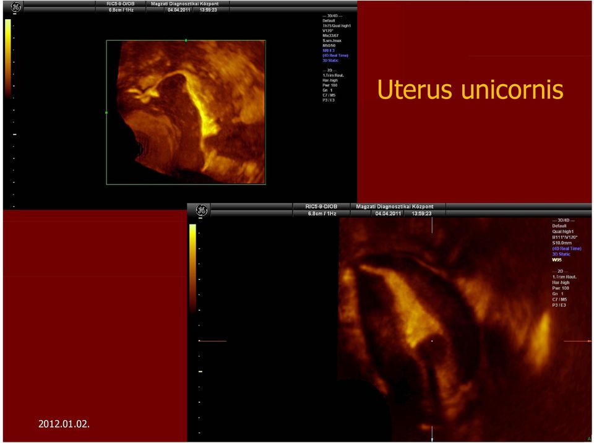Click the 'S10.0mm' slice thickness value
Screen dimensions: 594x443
pyautogui.click(x=562, y=243)
